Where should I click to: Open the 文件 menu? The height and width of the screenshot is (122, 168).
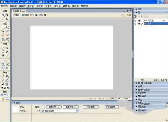(4, 6)
